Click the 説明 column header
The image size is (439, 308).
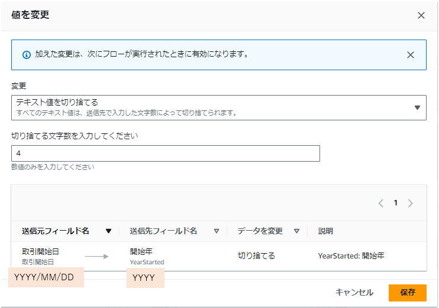325,231
